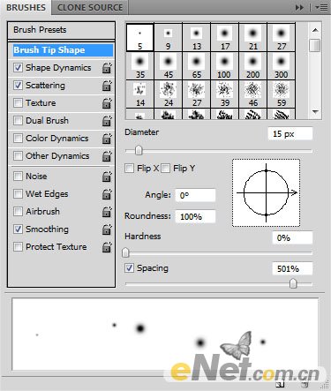Switch to the Clone Source tab

90,8
